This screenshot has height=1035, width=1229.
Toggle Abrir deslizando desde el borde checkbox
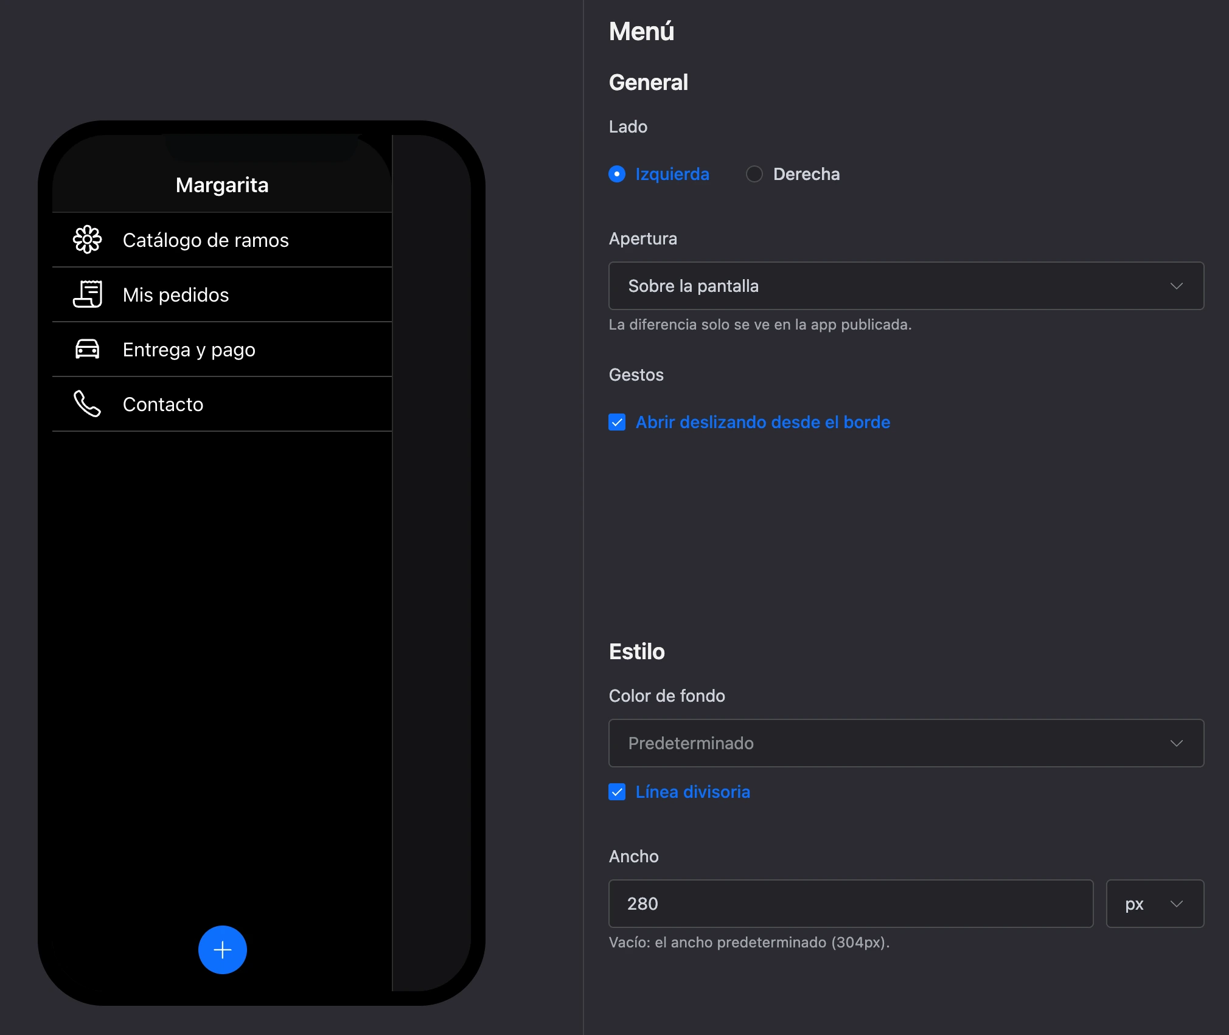point(617,422)
